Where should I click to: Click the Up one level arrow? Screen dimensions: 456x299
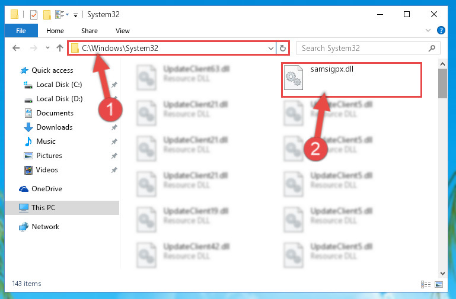point(60,48)
